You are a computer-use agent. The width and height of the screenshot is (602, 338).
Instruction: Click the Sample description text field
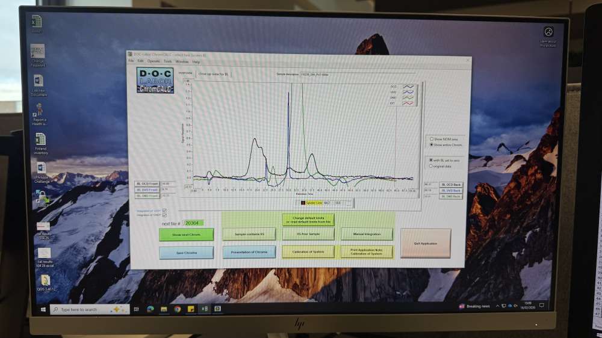pyautogui.click(x=357, y=75)
